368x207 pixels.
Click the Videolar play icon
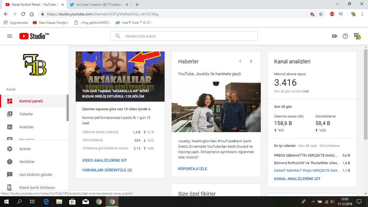point(10,114)
